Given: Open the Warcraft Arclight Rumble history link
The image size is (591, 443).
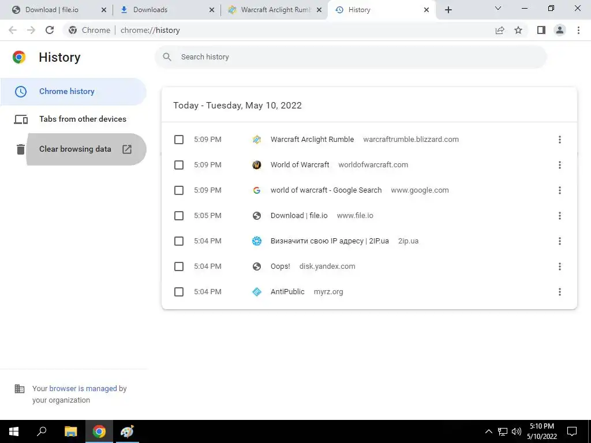Looking at the screenshot, I should pos(312,140).
